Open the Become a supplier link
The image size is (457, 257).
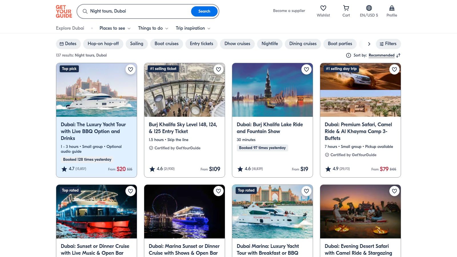click(289, 11)
